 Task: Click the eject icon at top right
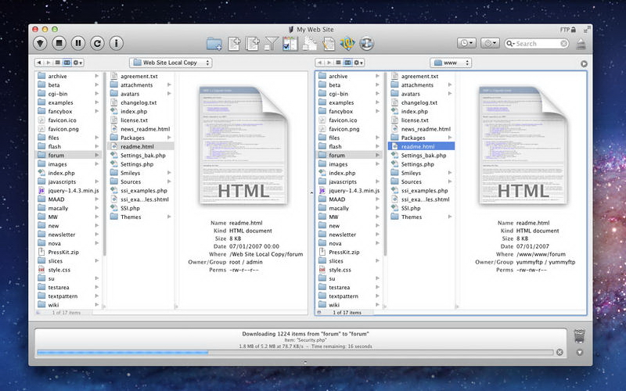(580, 44)
